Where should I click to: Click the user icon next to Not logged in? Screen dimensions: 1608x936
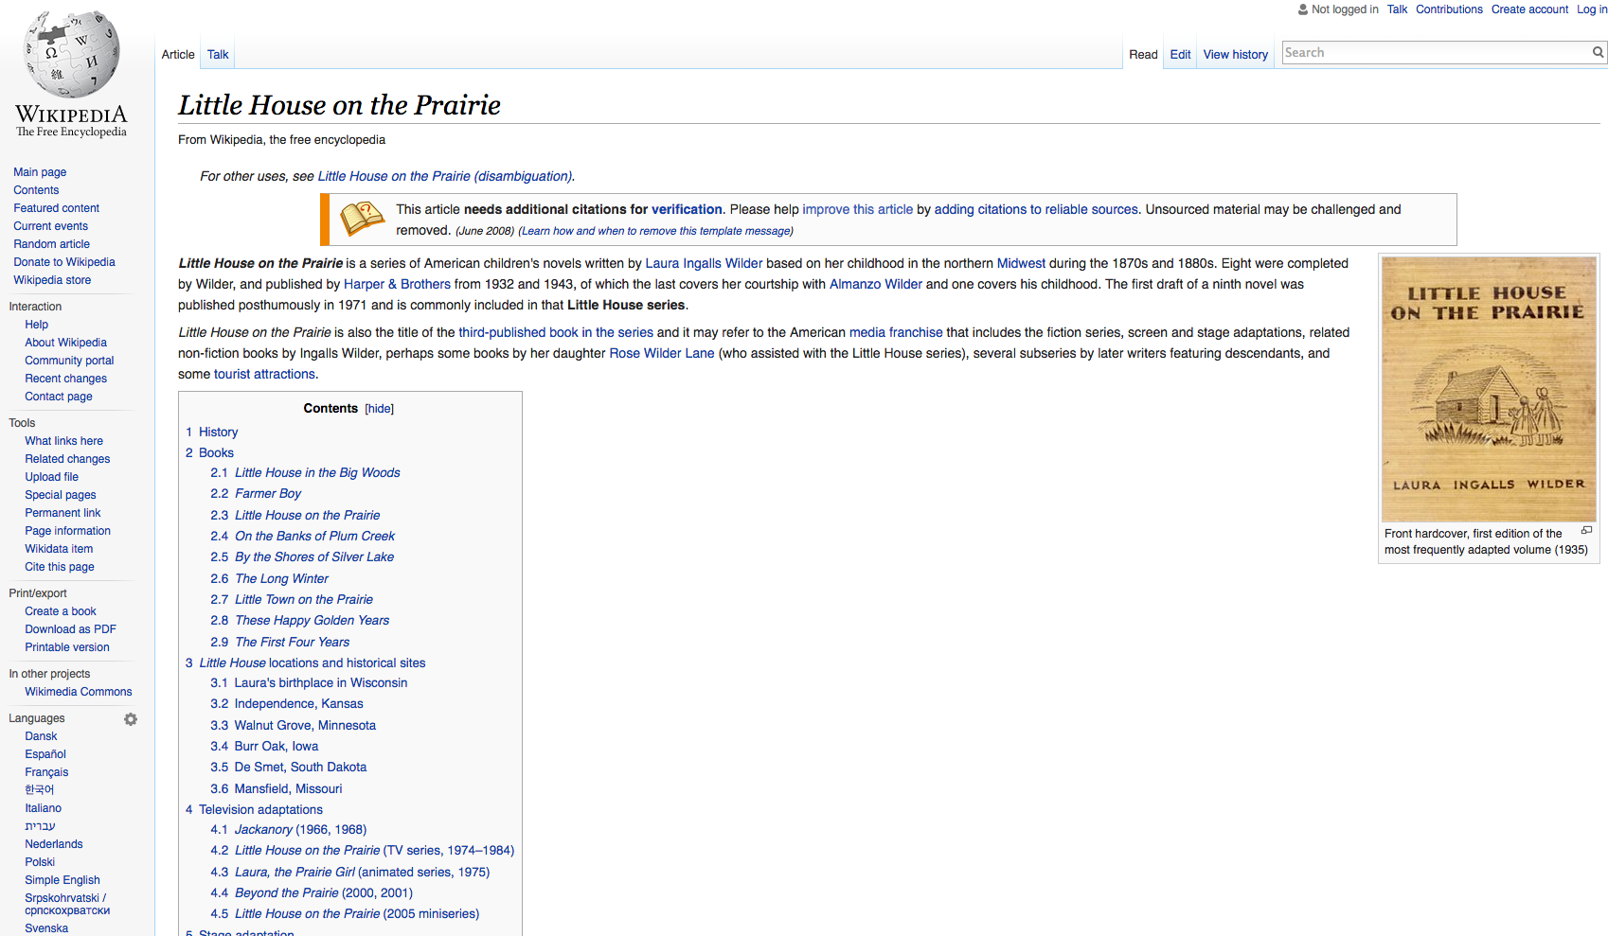1300,9
